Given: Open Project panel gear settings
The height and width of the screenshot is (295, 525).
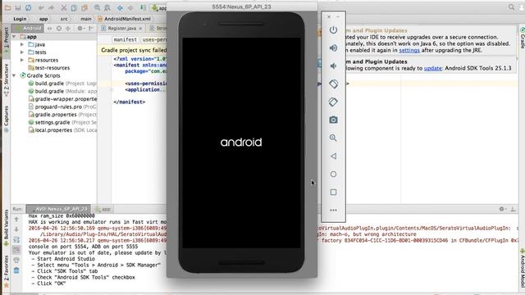Looking at the screenshot, I should click(80, 29).
